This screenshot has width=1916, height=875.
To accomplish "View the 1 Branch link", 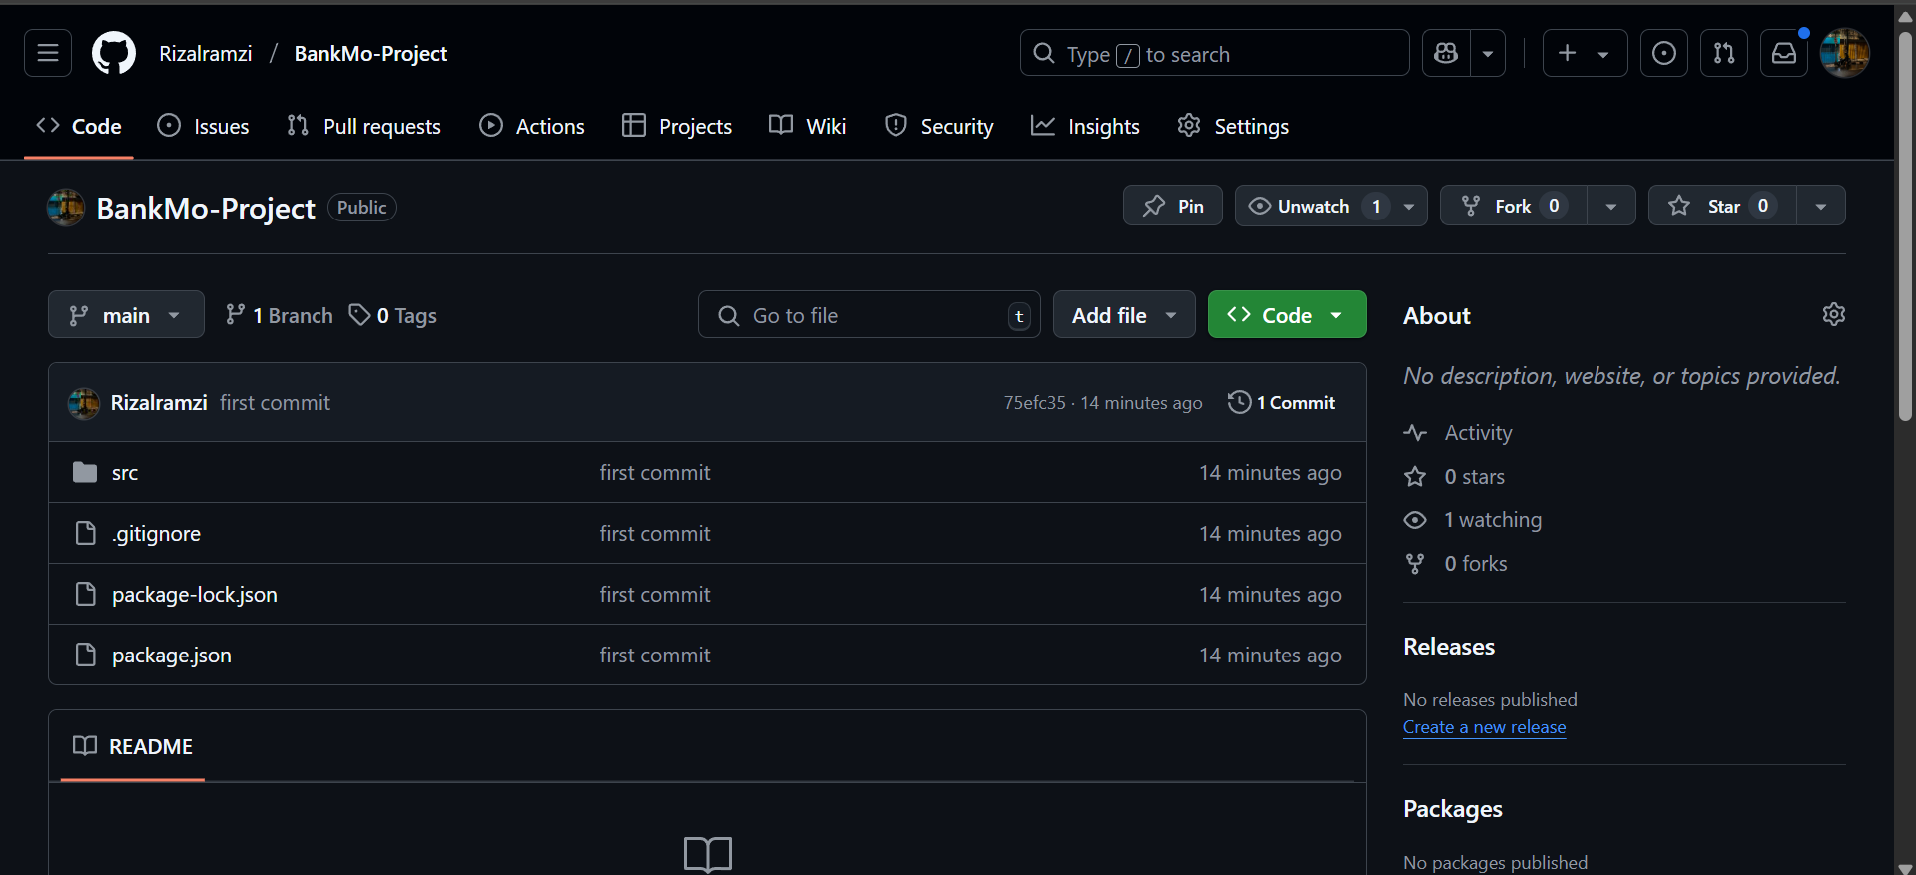I will pyautogui.click(x=279, y=315).
